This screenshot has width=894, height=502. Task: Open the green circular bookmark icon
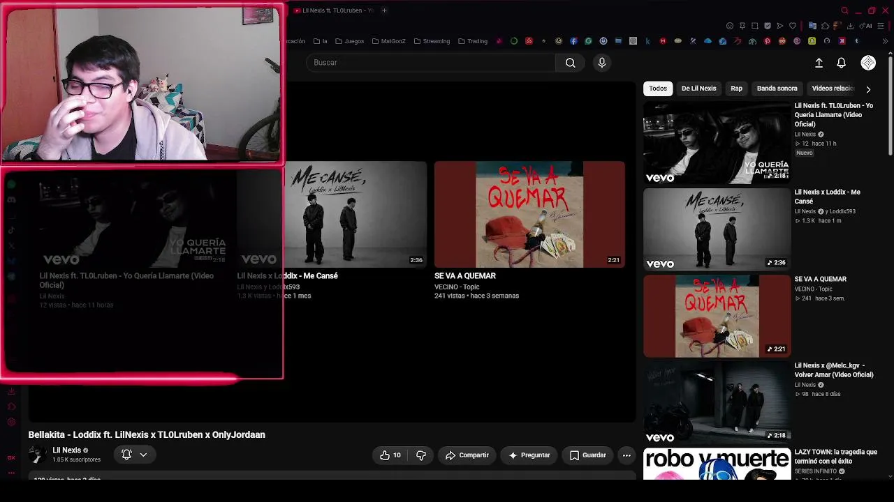pyautogui.click(x=514, y=41)
